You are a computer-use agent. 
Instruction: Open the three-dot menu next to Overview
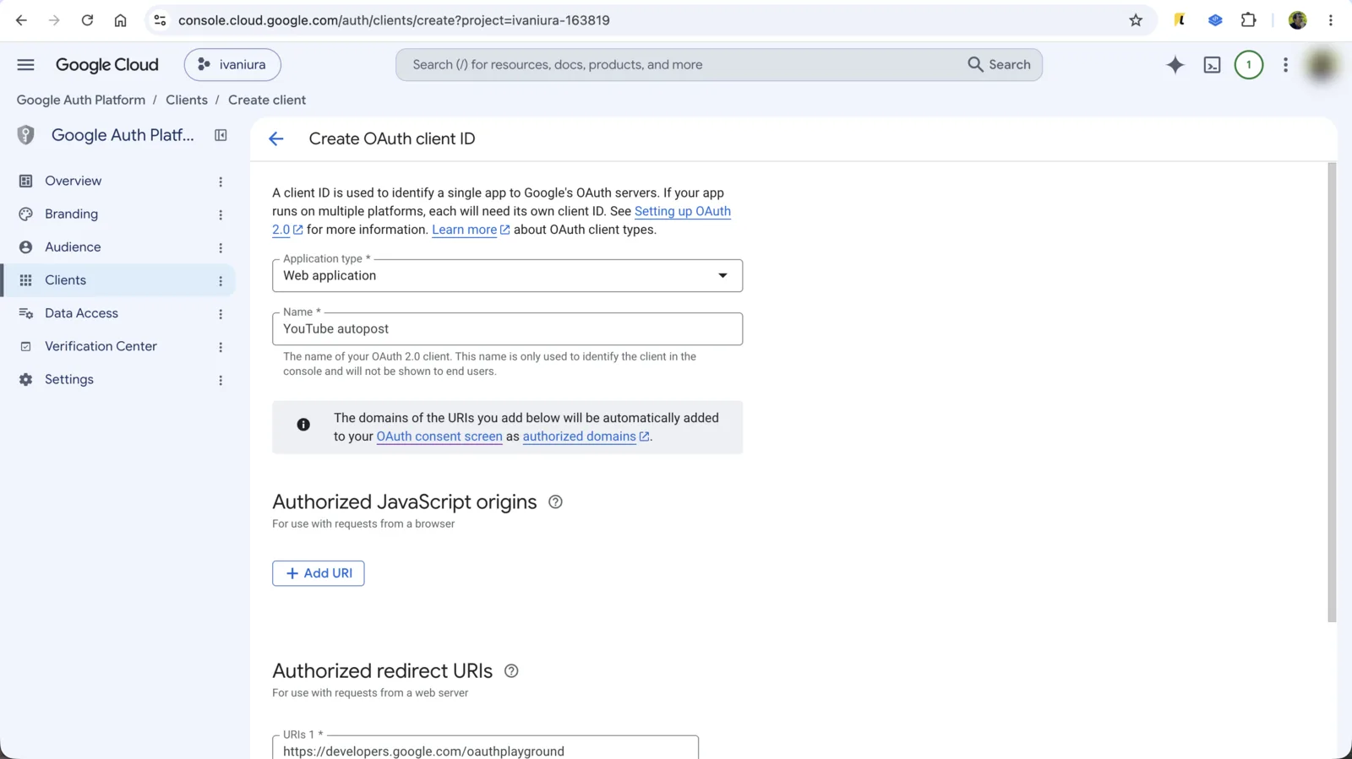coord(221,182)
